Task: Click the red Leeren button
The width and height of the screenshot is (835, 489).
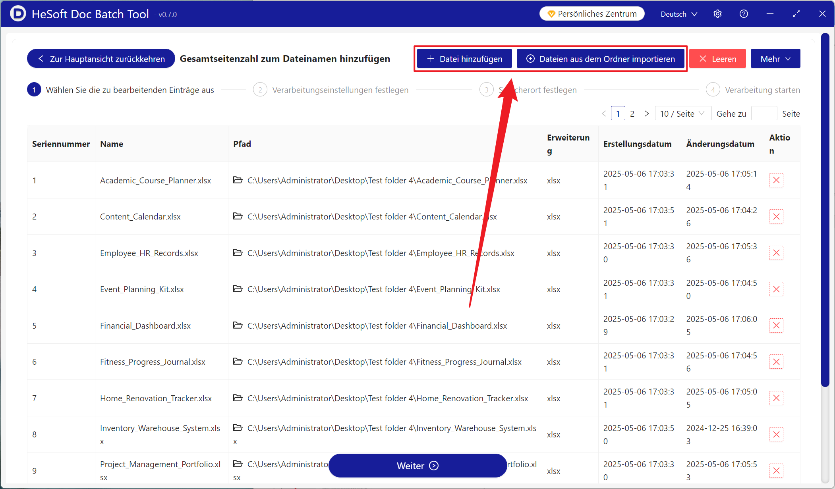Action: 717,59
